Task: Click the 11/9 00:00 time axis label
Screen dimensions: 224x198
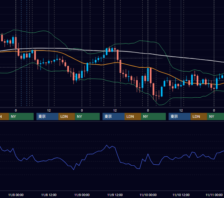Action: pyautogui.click(x=82, y=195)
